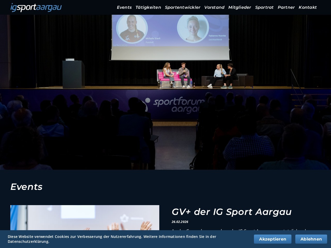
Task: Select Vorstand in the top navigation
Action: [x=214, y=7]
